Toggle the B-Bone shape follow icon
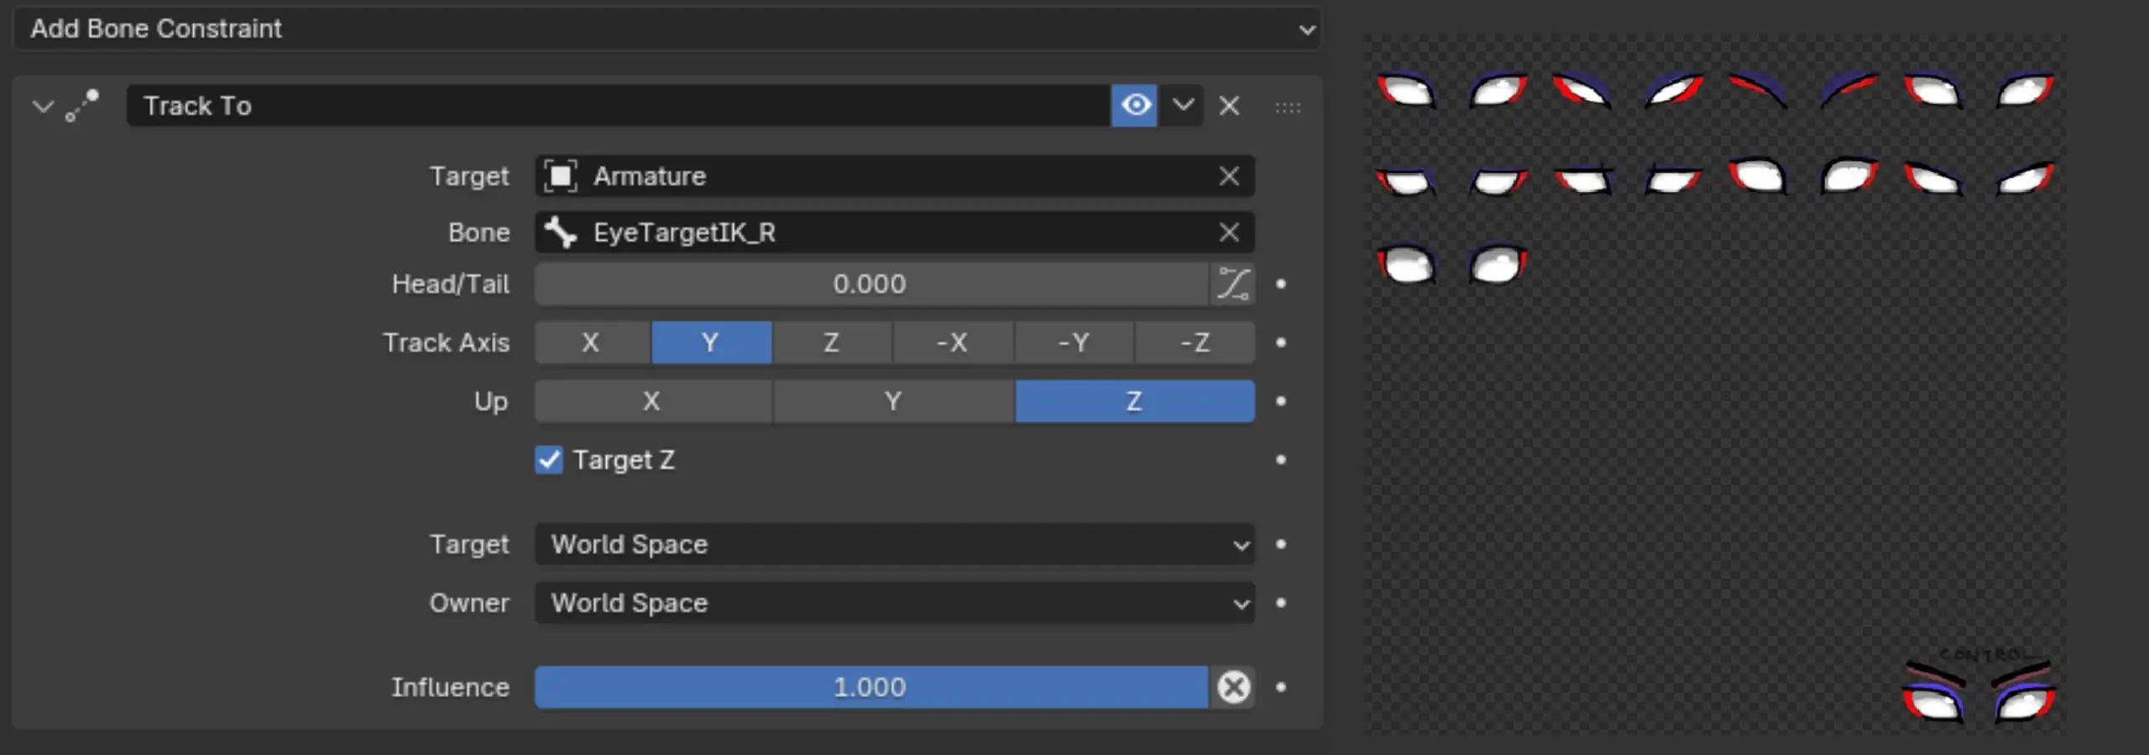The height and width of the screenshot is (755, 2149). click(x=1233, y=284)
